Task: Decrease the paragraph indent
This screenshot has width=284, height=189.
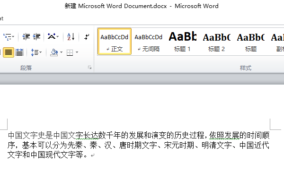Action: [x=26, y=37]
